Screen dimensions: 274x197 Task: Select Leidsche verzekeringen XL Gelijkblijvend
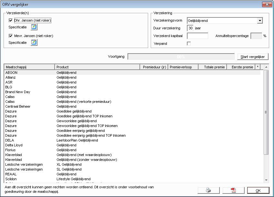tap(132, 164)
